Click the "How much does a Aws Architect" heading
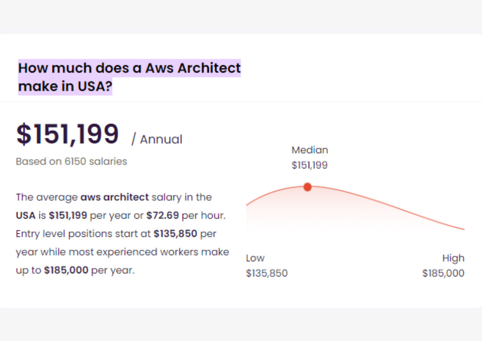Screen dimensions: 482x341 129,68
